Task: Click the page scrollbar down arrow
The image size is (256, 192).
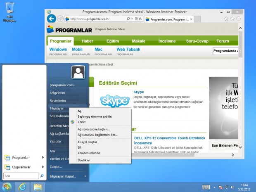Action: (240, 147)
